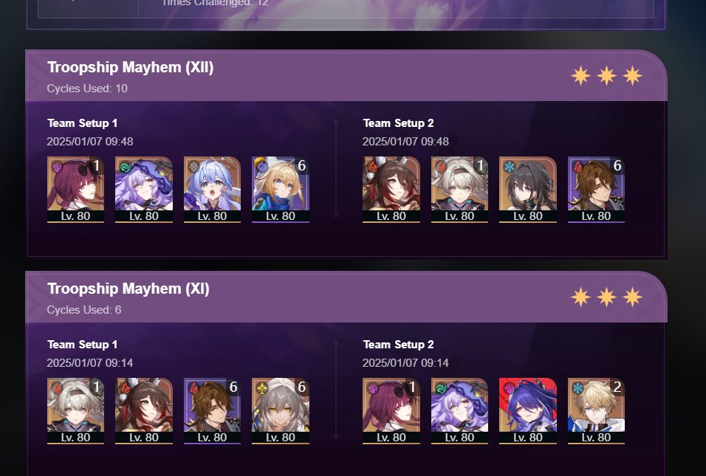
Task: Open Firefly's portrait in Mayhem (XI) Team Setup 1
Action: [x=75, y=411]
